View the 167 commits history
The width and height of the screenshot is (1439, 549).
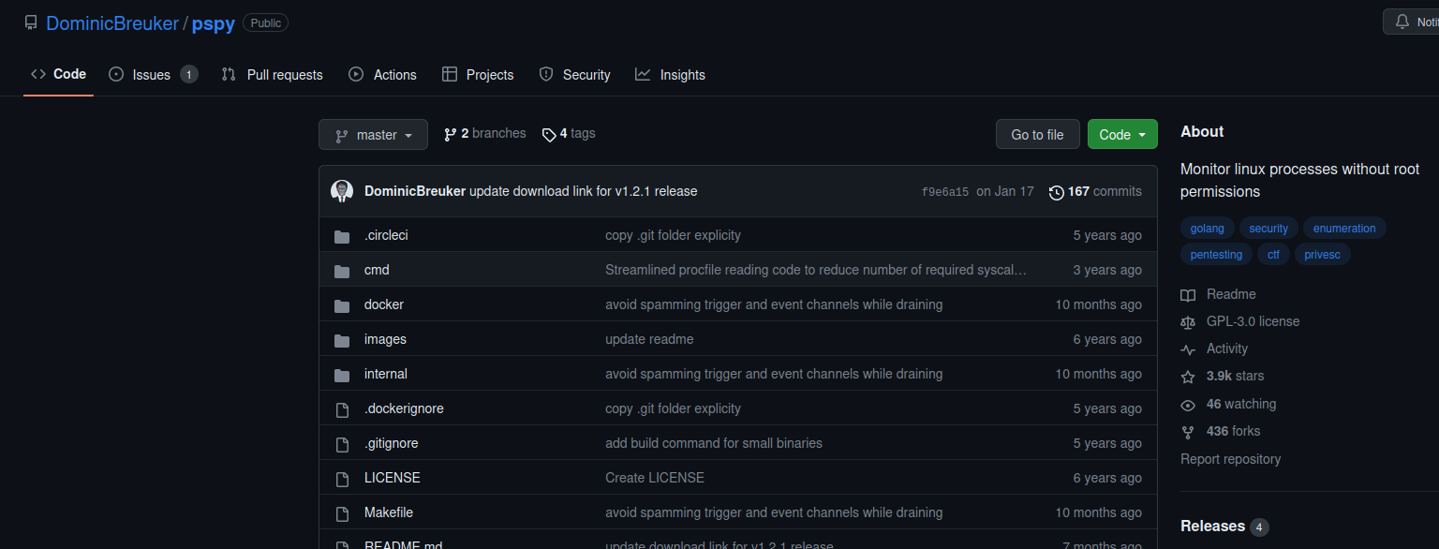click(1095, 191)
